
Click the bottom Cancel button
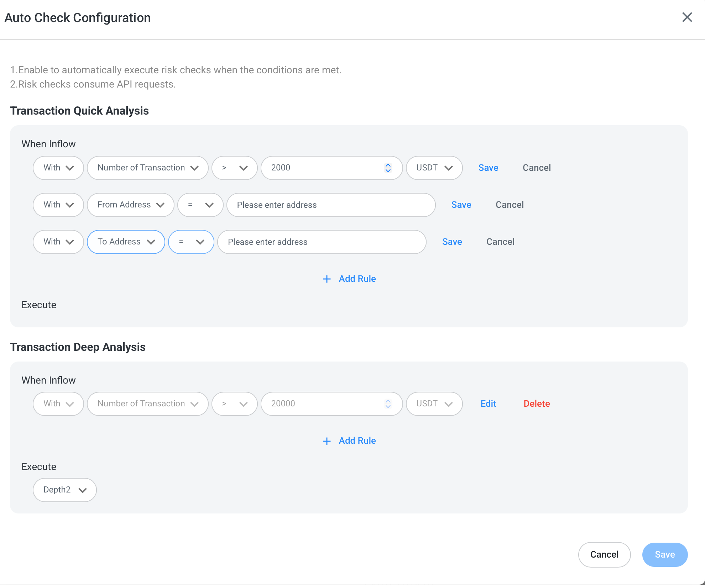click(x=604, y=555)
